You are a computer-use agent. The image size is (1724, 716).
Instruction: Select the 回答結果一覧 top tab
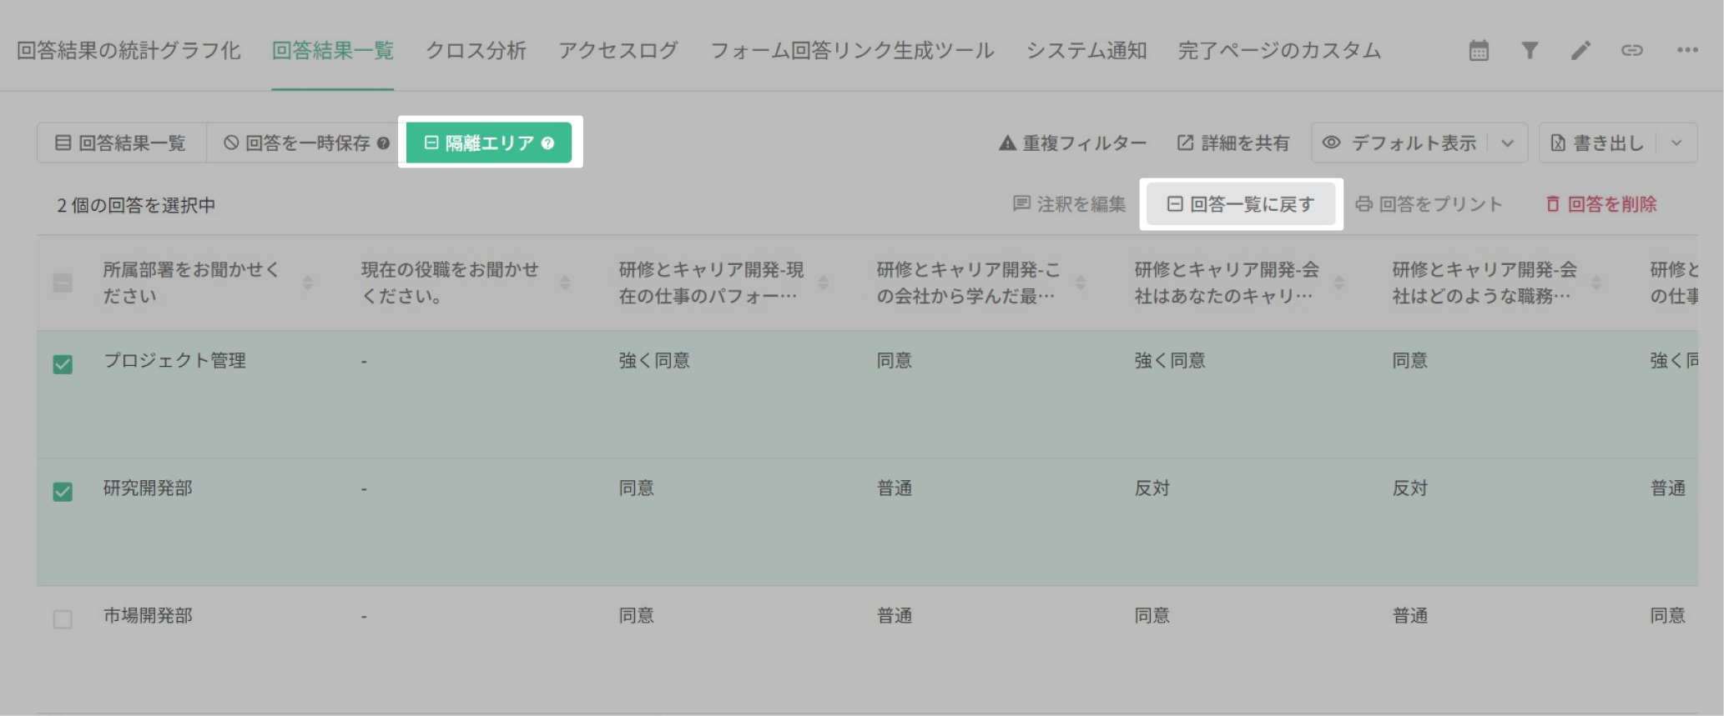pyautogui.click(x=333, y=51)
